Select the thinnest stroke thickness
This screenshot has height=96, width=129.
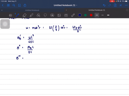[x=103, y=15]
